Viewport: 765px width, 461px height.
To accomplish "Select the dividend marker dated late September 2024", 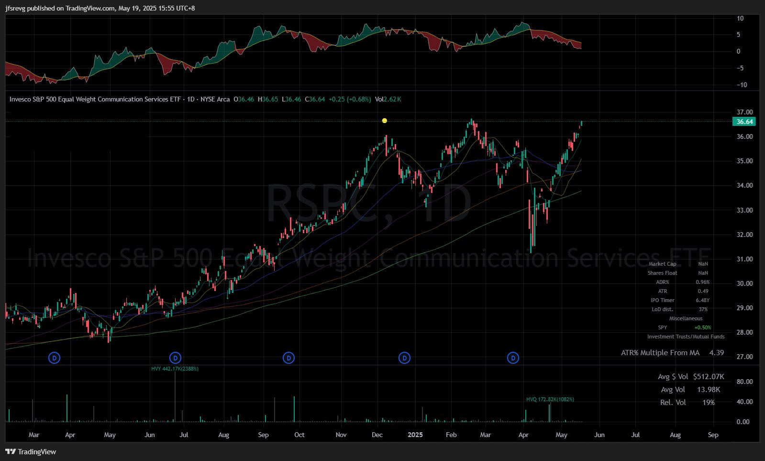I will (x=288, y=358).
